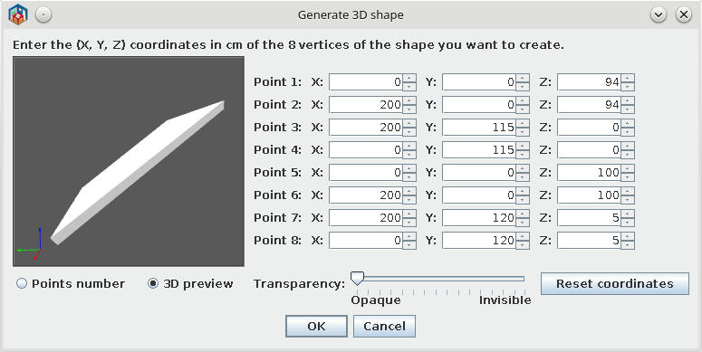Increase Point 3 Y value with up arrow
Image resolution: width=702 pixels, height=352 pixels.
(523, 123)
